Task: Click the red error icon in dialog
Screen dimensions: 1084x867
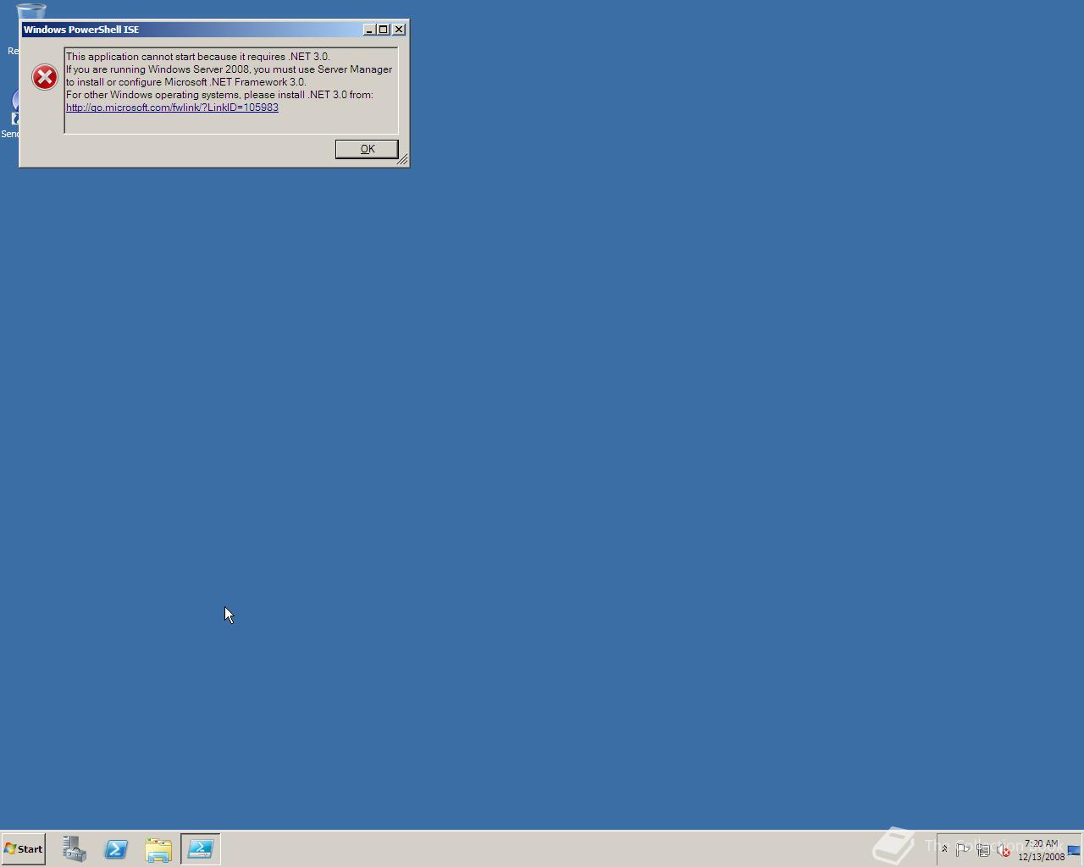Action: point(45,77)
